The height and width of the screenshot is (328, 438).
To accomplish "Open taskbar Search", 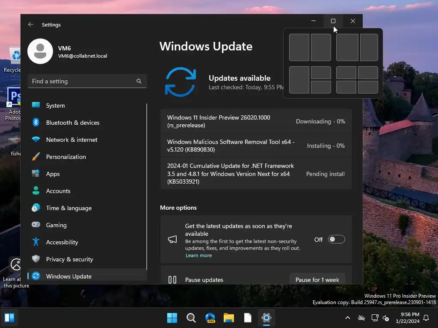I will point(191,318).
